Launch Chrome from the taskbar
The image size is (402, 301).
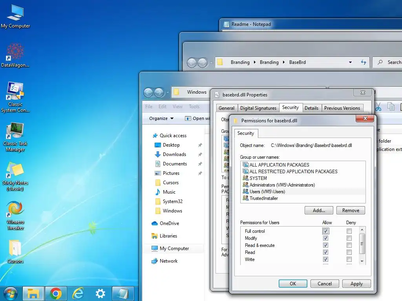pyautogui.click(x=56, y=294)
